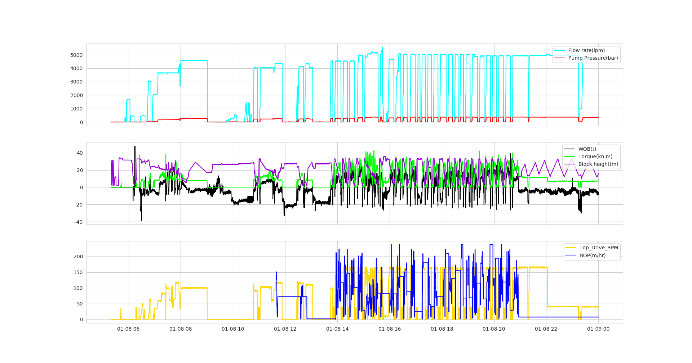Click the Top_Drive_RPM legend label
Viewport: 692px width, 363px height.
[599, 248]
